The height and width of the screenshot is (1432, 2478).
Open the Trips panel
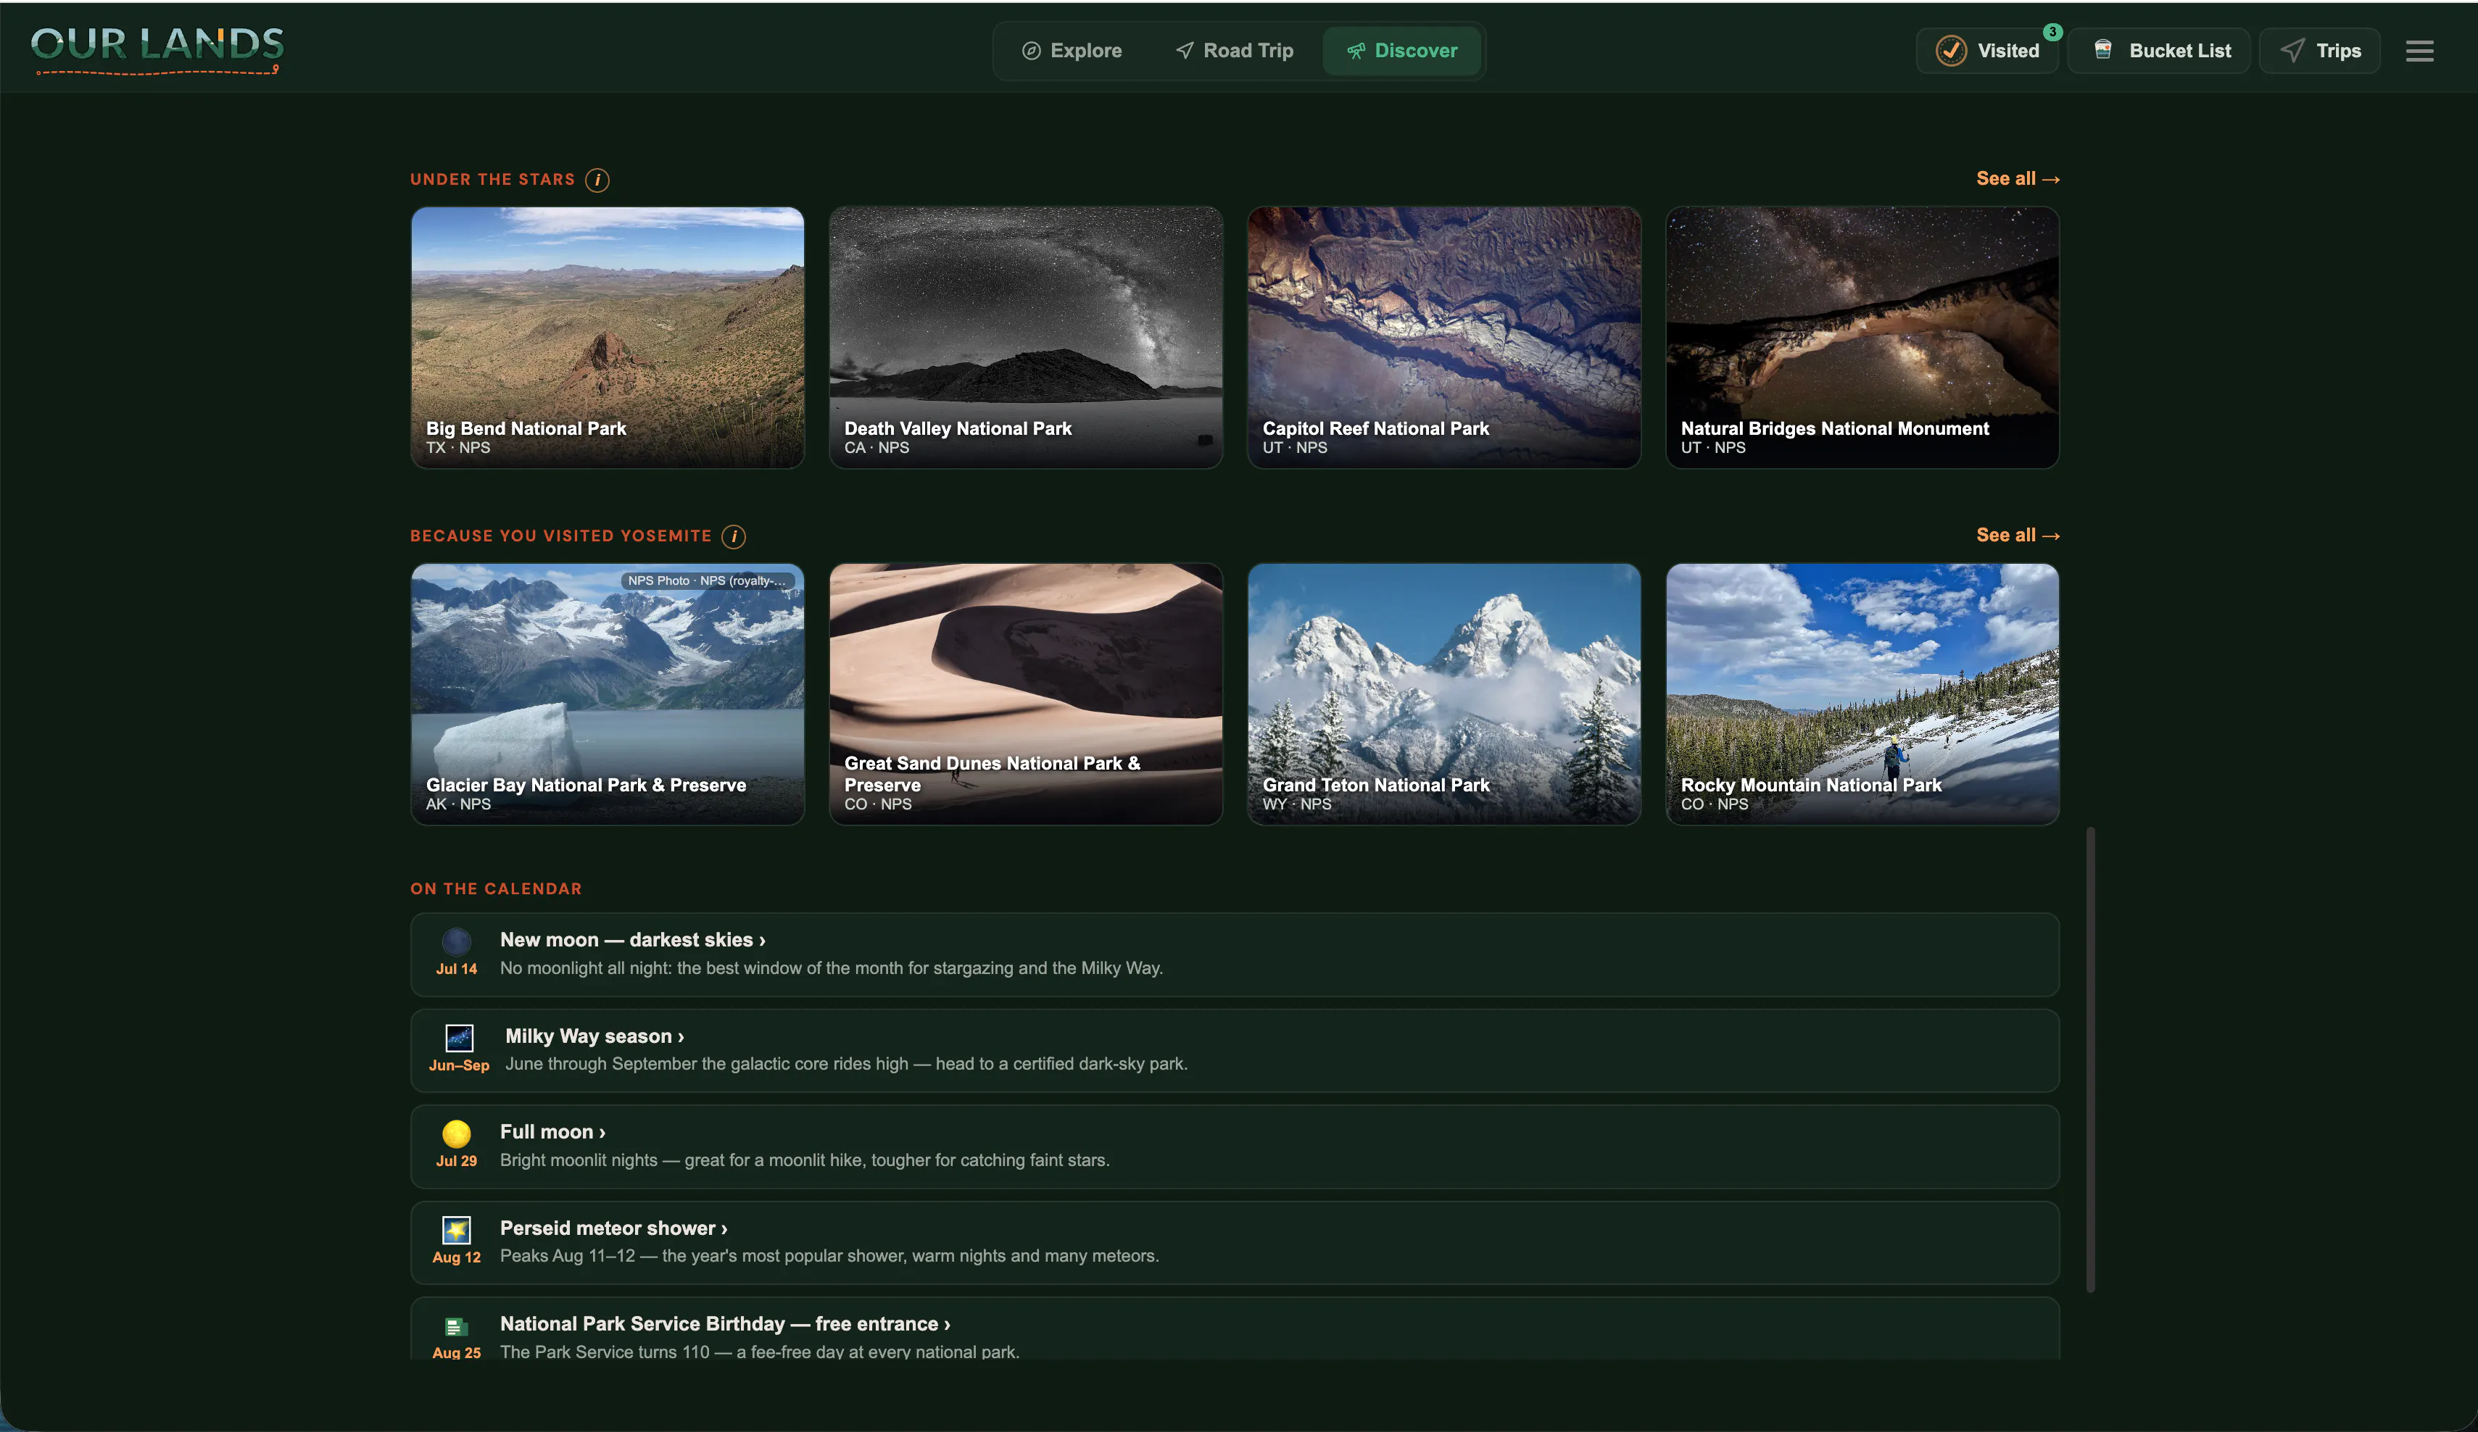[2320, 50]
